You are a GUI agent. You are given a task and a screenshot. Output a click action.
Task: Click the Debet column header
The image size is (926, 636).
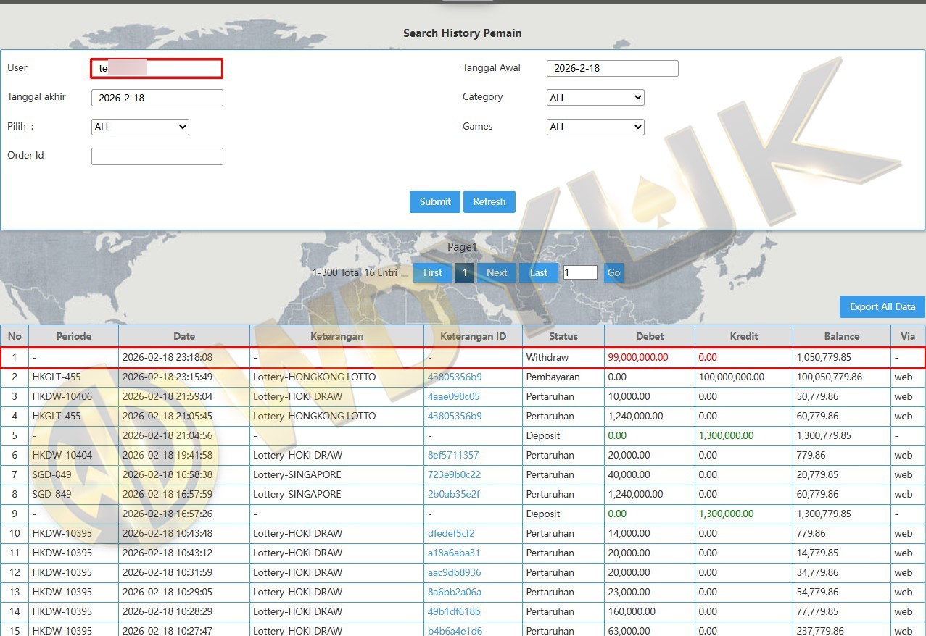coord(649,336)
